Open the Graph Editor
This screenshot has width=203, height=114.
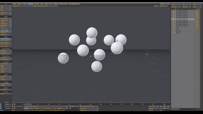pos(6,25)
